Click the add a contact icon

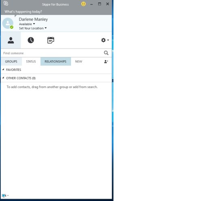point(106,62)
